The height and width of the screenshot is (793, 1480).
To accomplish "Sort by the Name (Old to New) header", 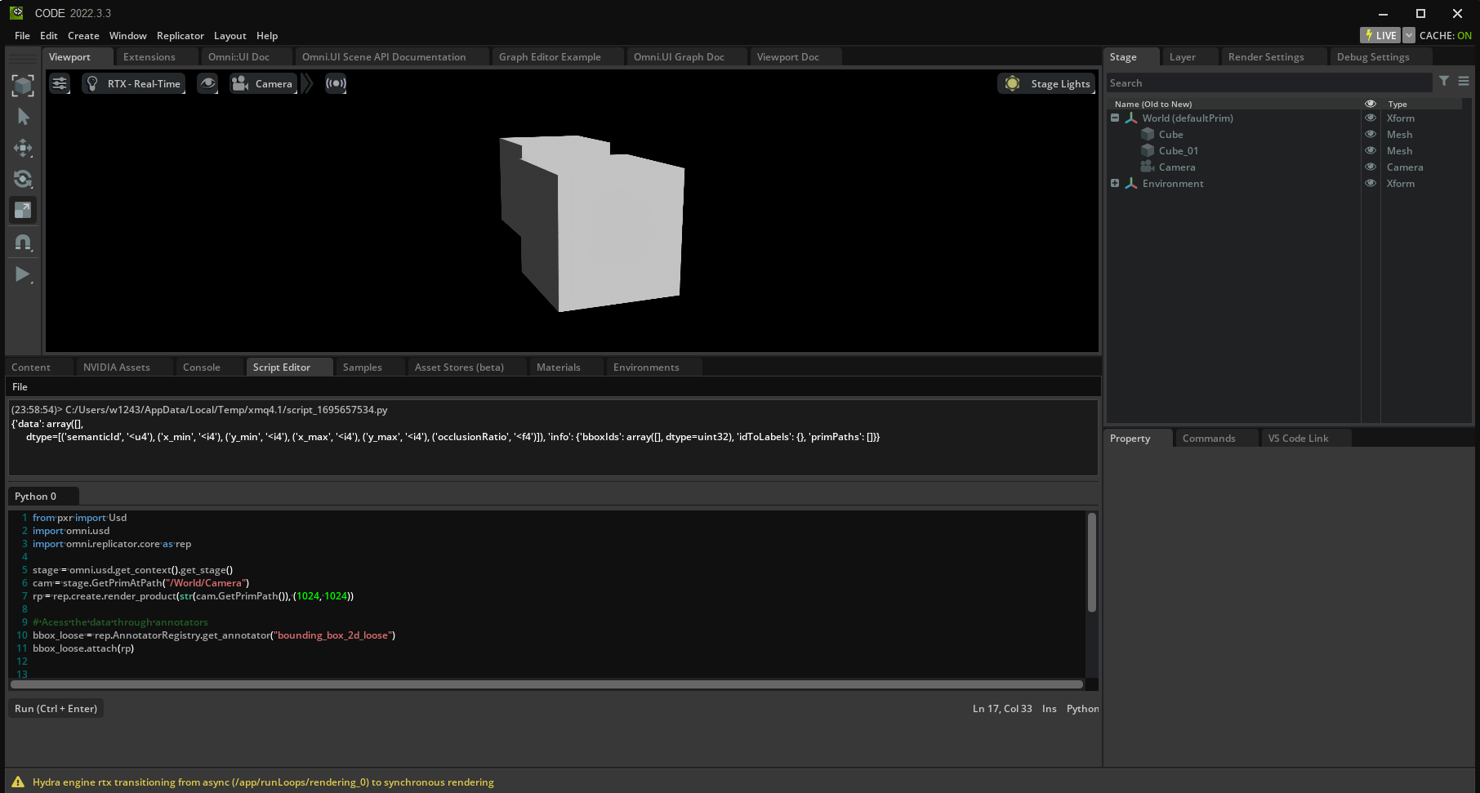I will (1153, 104).
